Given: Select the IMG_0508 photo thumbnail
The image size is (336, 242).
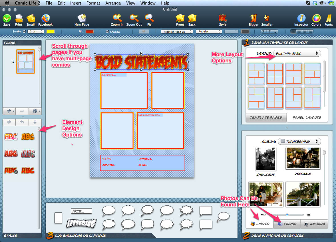Looking at the screenshot, I should (x=266, y=159).
